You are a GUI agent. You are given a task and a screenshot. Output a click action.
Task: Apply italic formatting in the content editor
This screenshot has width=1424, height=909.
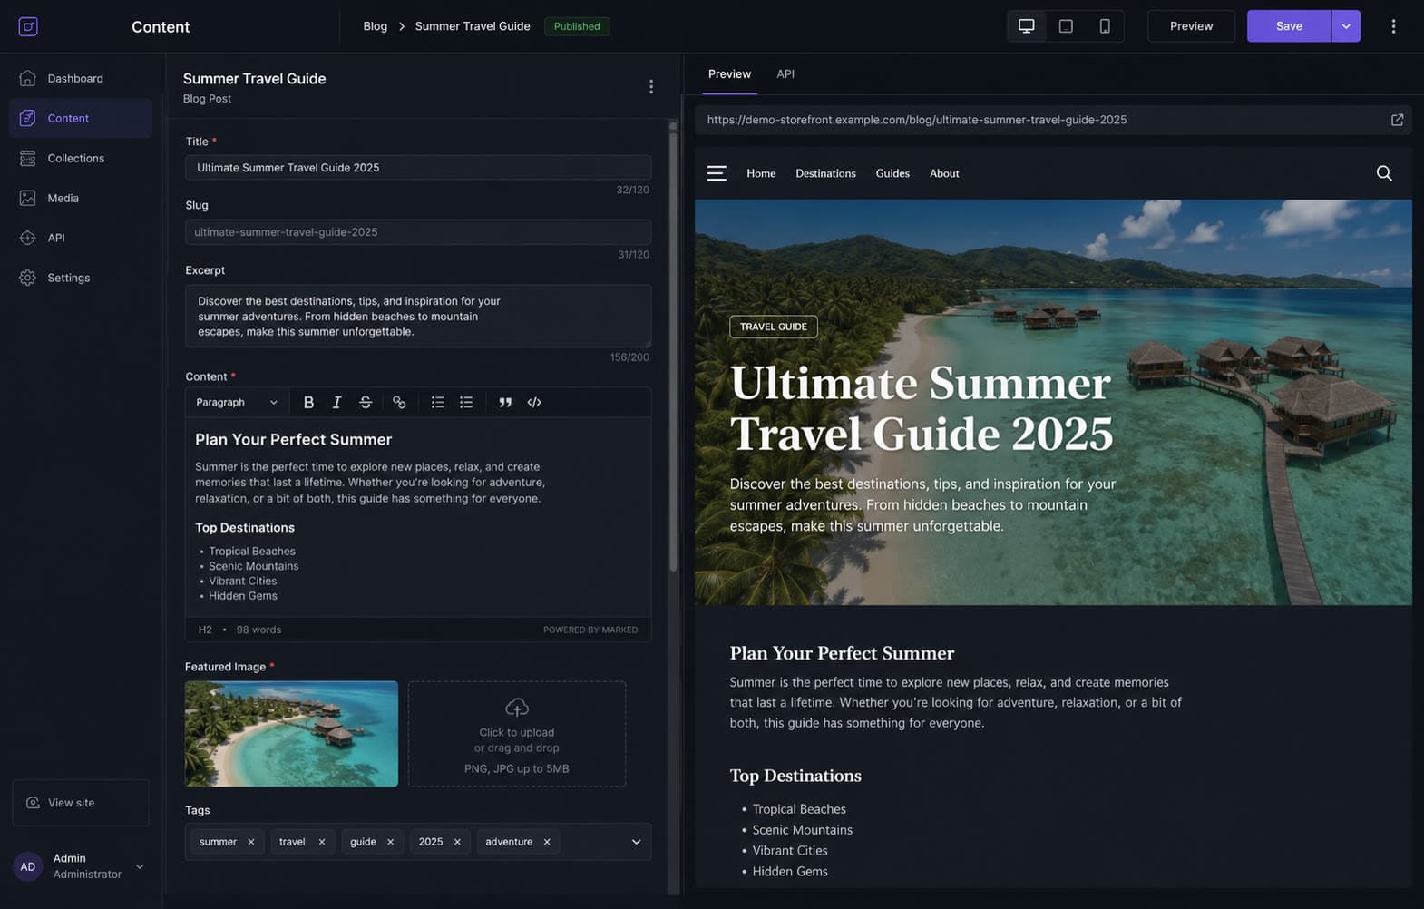(336, 402)
